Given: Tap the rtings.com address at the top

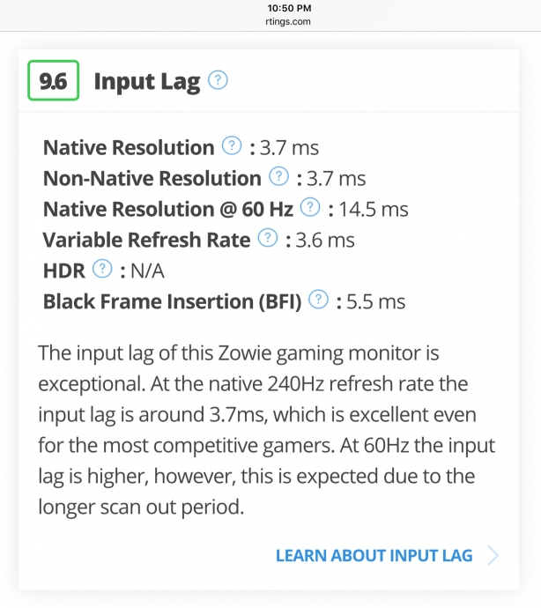Looking at the screenshot, I should click(270, 21).
